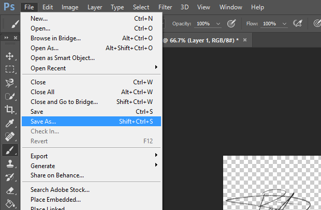
Task: Choose Share on Behance...
Action: pyautogui.click(x=91, y=175)
